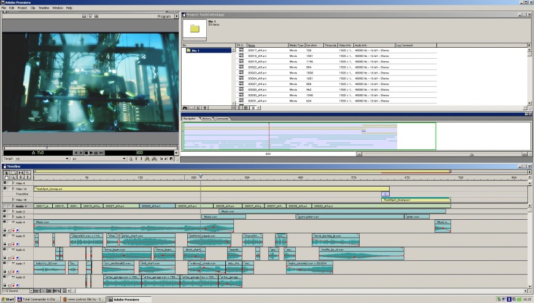This screenshot has width=534, height=303.
Task: Toggle the Audio 4 track speaker icon
Action: [x=5, y=222]
